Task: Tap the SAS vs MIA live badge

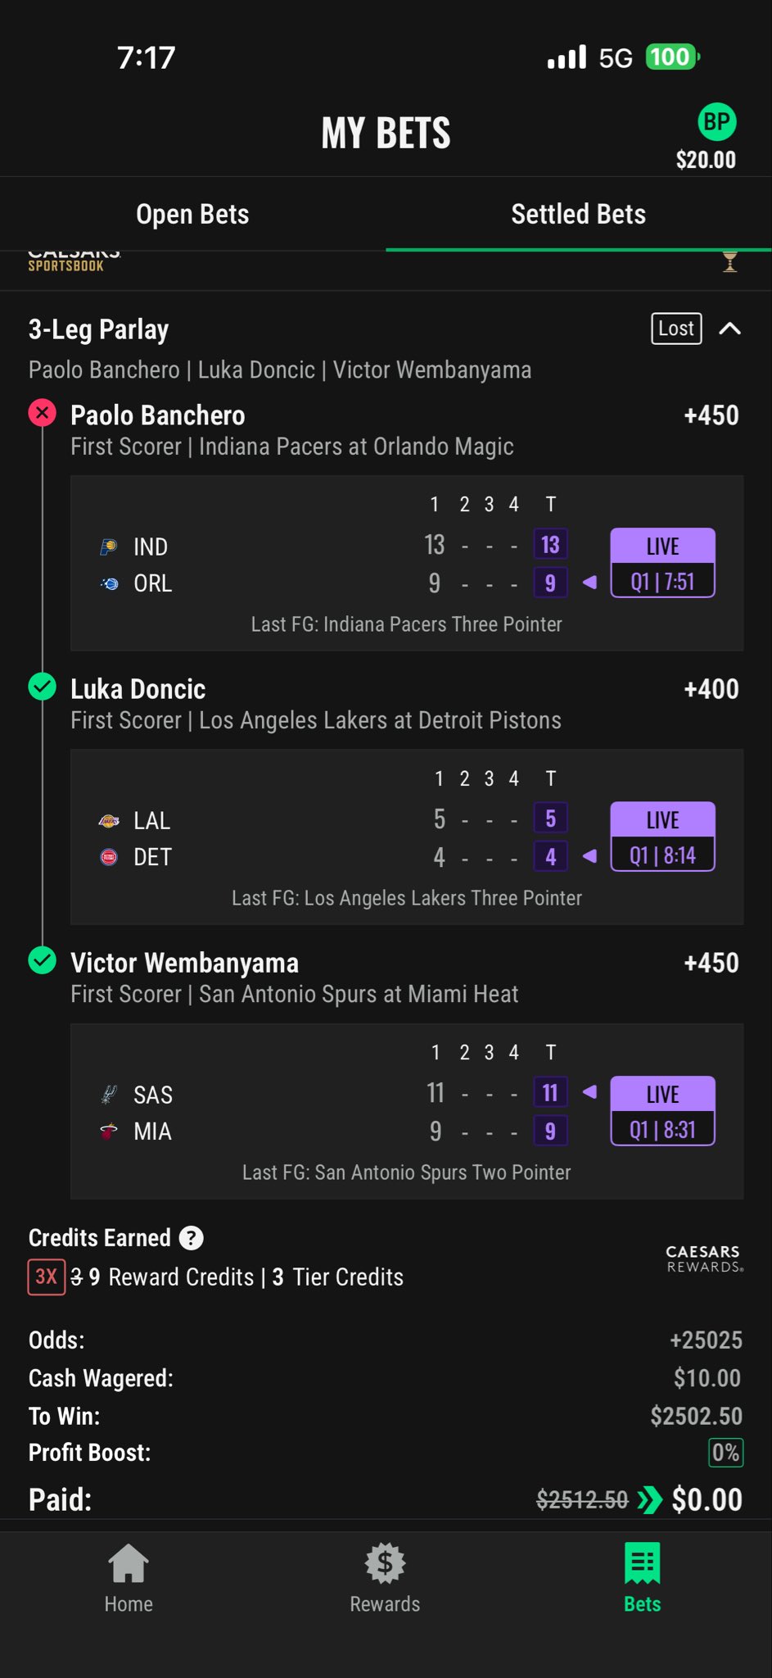Action: click(x=662, y=1111)
